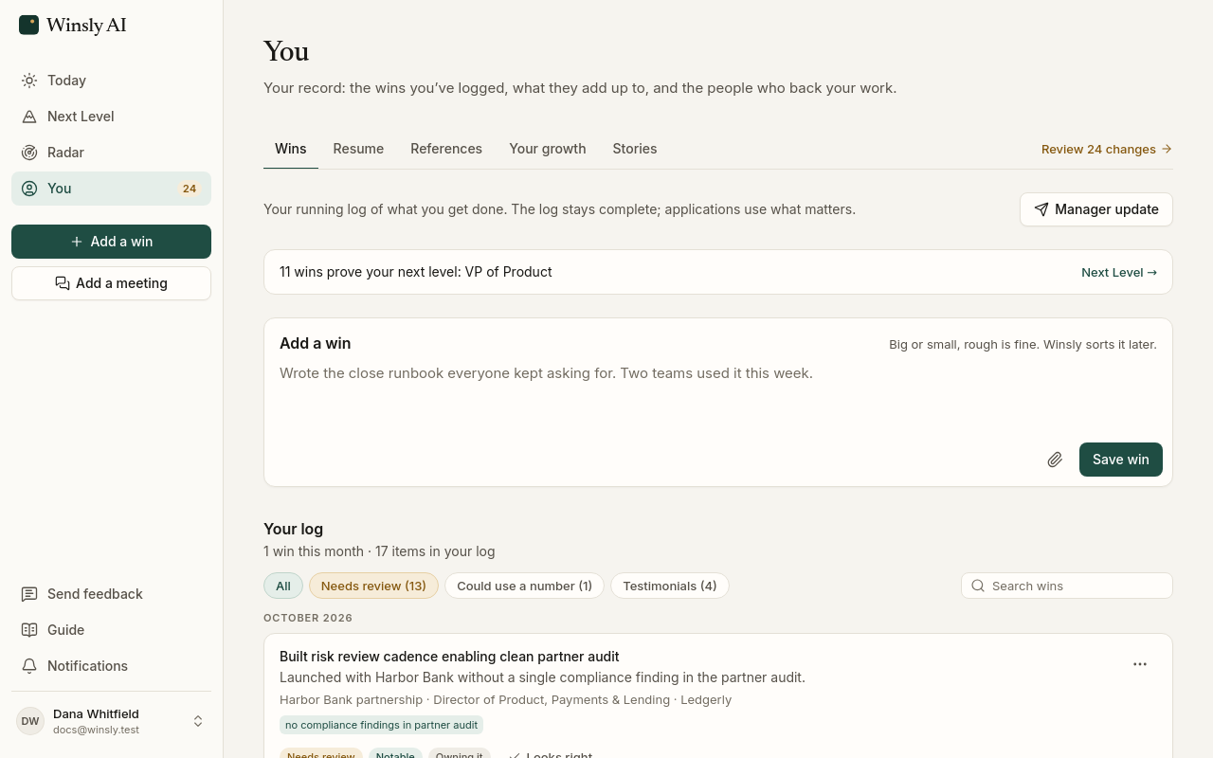Go to Radar via its target icon
1213x758 pixels.
click(29, 153)
